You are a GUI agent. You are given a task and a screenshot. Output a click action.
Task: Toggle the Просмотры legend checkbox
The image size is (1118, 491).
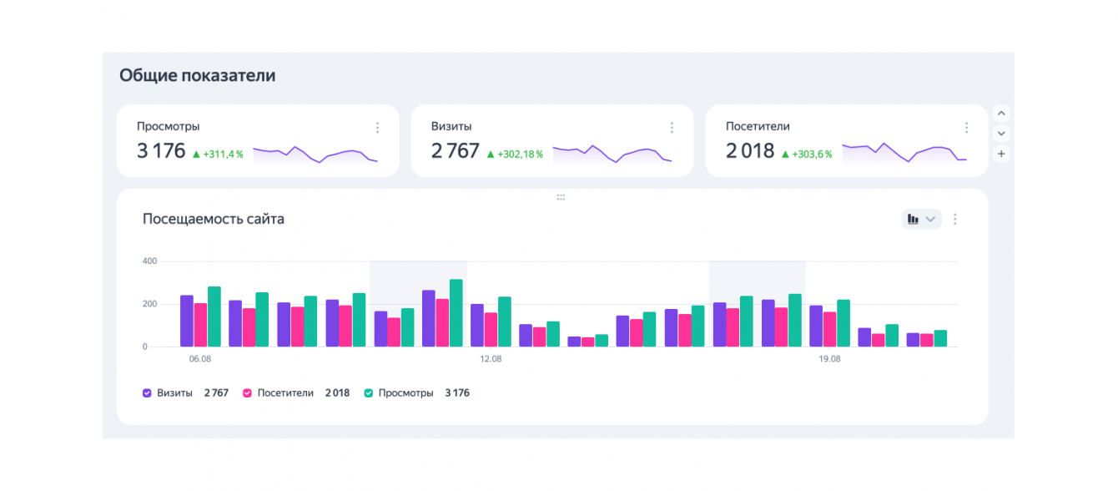point(368,392)
